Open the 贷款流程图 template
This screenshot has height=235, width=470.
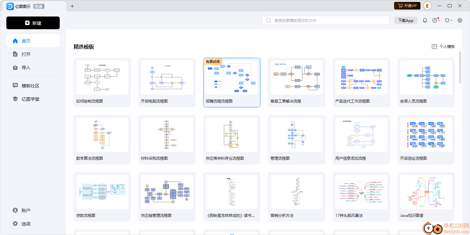coord(102,197)
